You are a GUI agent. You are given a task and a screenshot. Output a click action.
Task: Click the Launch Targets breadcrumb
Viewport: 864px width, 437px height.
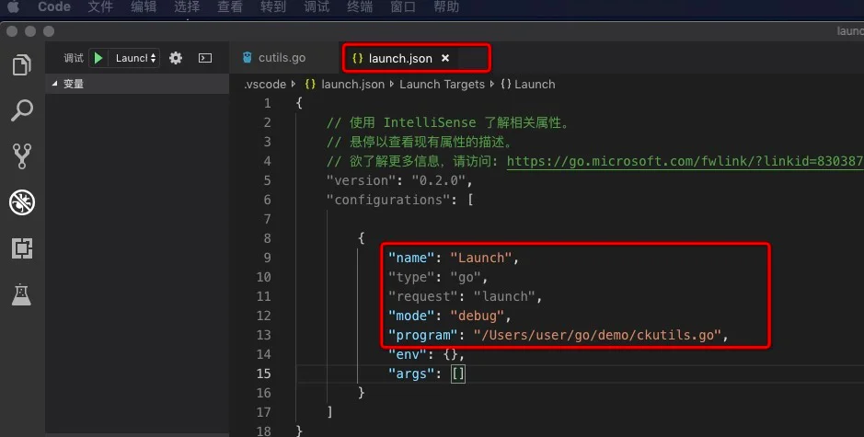click(x=442, y=84)
